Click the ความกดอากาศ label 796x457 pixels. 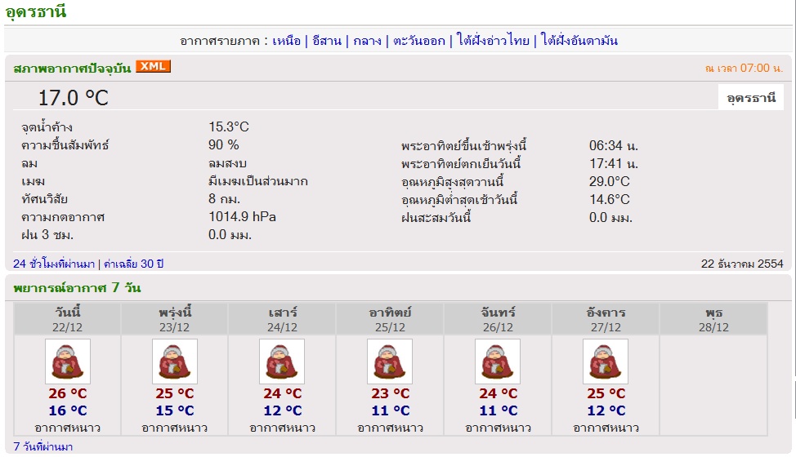tap(63, 217)
